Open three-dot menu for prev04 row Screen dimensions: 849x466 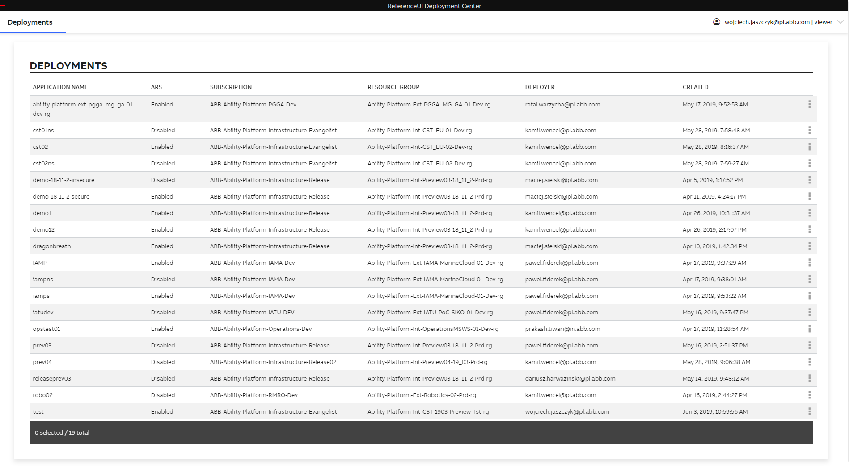click(x=809, y=362)
